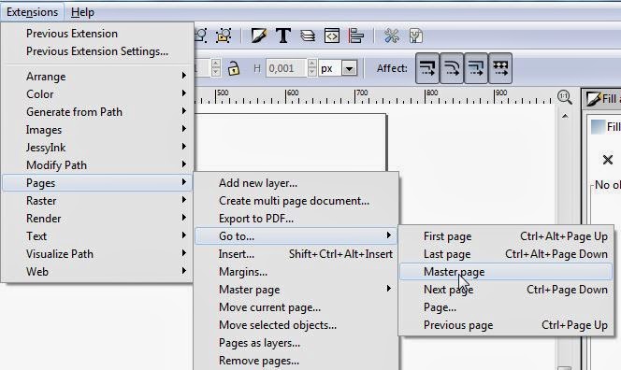This screenshot has width=621, height=370.
Task: Select the Fill tab in Fill panel
Action: [606, 127]
